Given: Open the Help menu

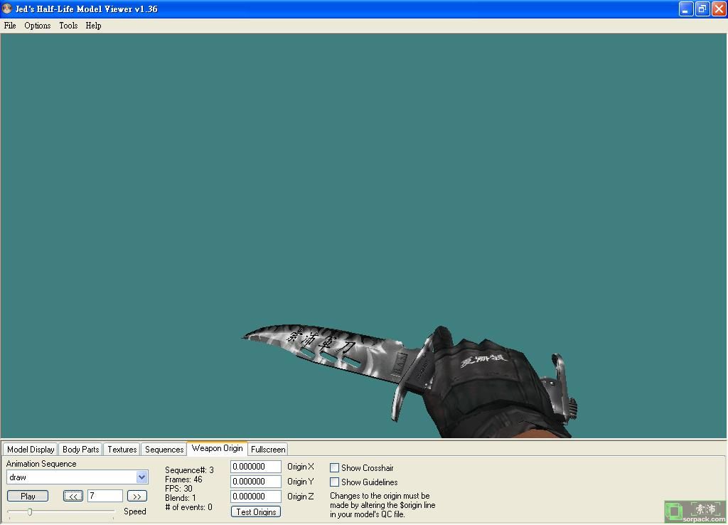Looking at the screenshot, I should pos(93,26).
